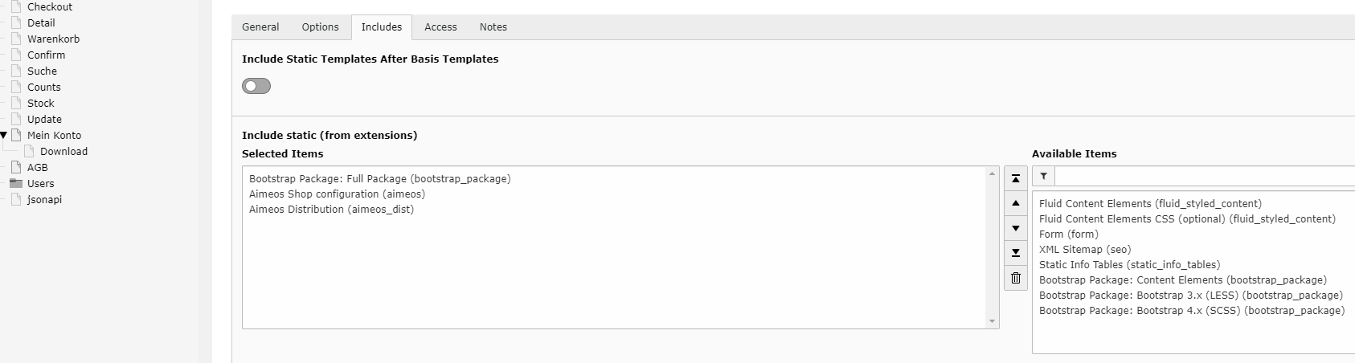The width and height of the screenshot is (1355, 363).
Task: Remove selected item with trash icon
Action: (x=1016, y=278)
